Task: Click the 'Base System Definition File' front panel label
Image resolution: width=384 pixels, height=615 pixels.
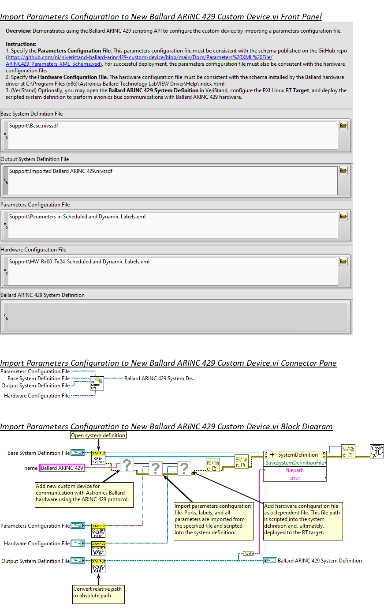Action: [32, 114]
